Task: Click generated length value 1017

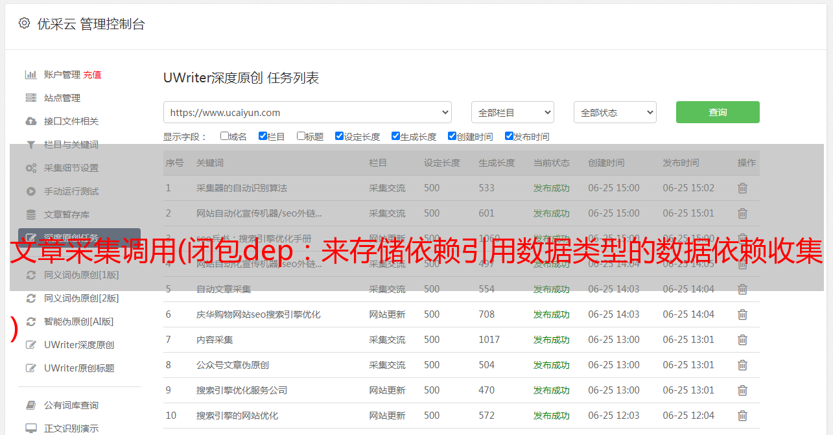Action: [x=489, y=340]
